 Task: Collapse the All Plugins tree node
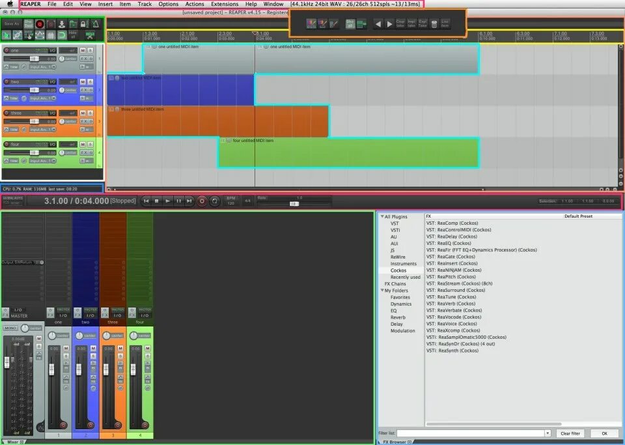(382, 216)
